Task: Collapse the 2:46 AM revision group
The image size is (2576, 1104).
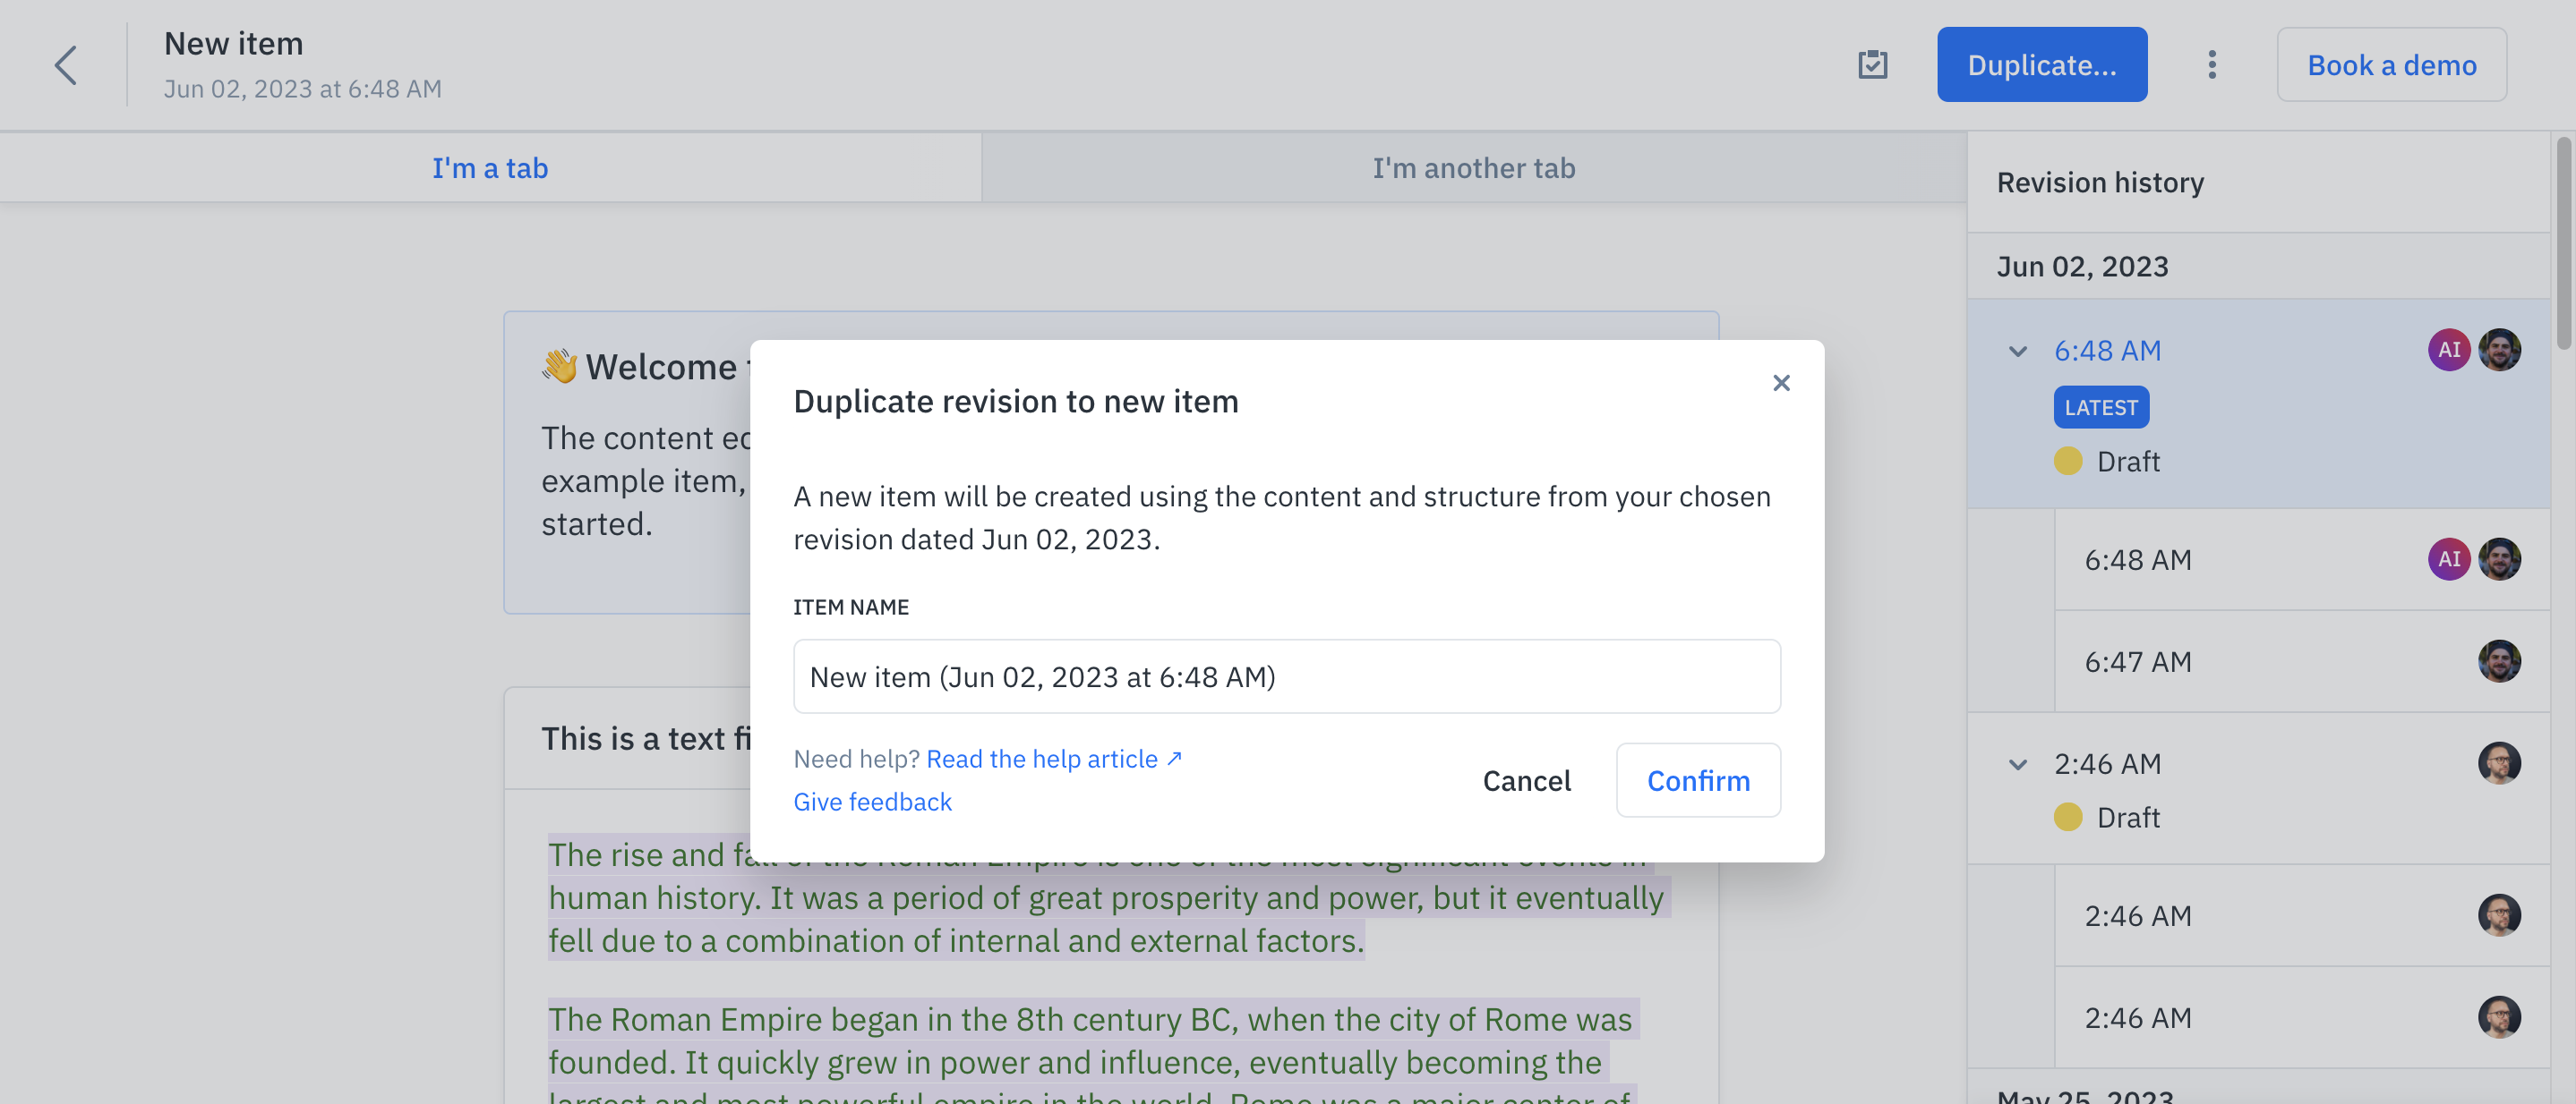Action: tap(2018, 764)
